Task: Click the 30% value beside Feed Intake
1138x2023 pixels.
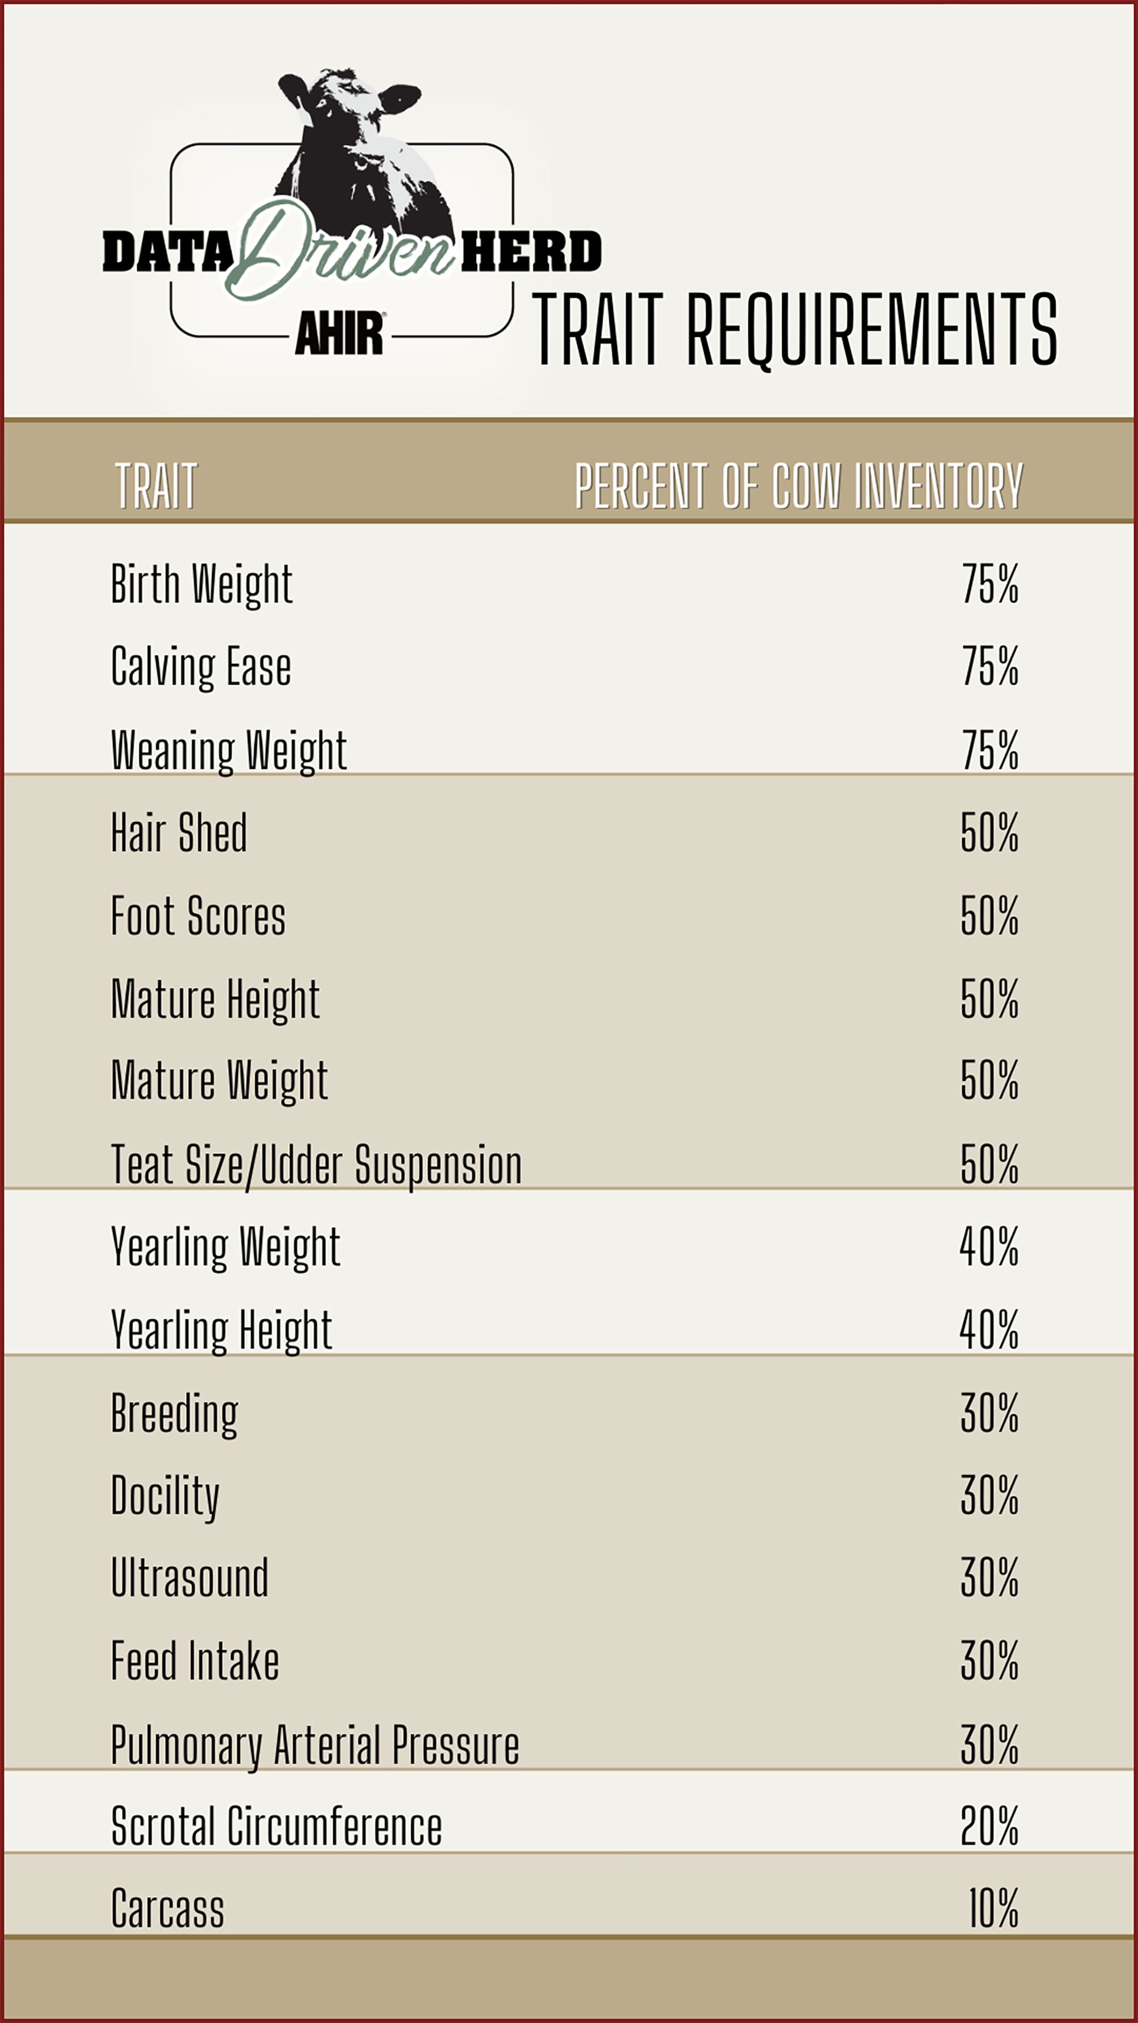Action: click(989, 1662)
